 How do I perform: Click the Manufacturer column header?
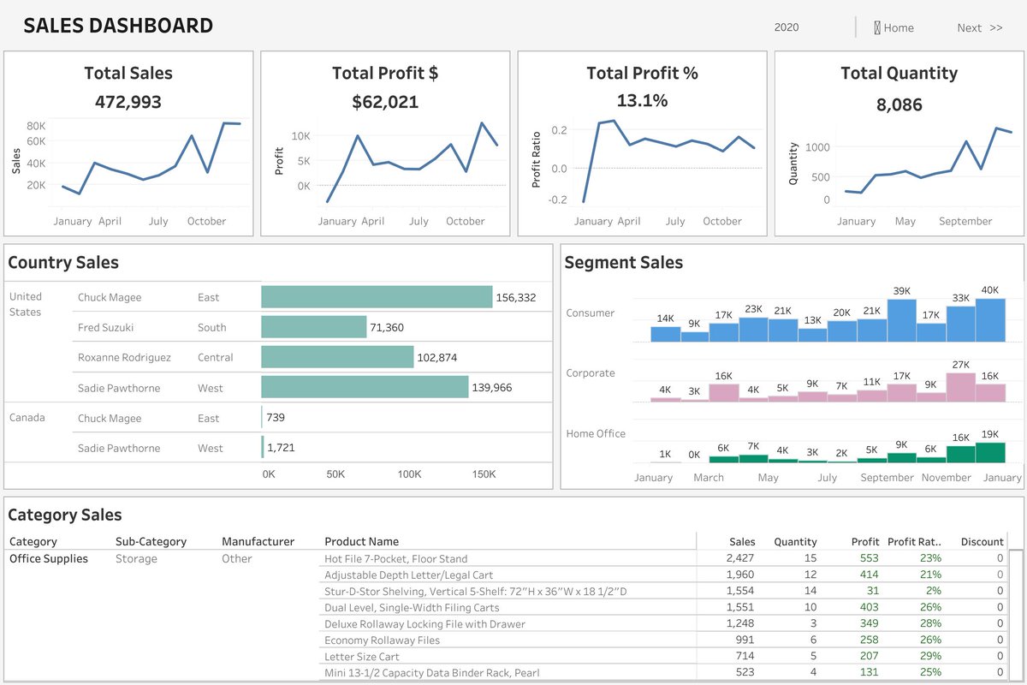coord(258,541)
